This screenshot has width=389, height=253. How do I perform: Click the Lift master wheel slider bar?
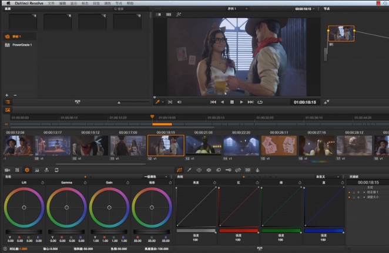pos(24,232)
